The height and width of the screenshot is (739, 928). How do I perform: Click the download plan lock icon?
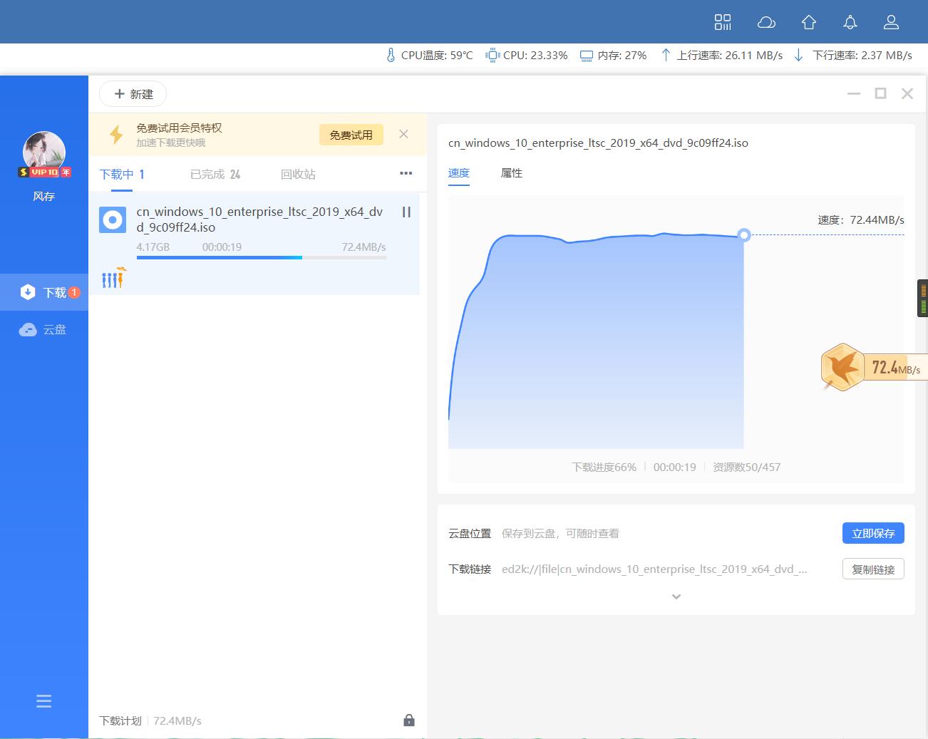tap(408, 720)
